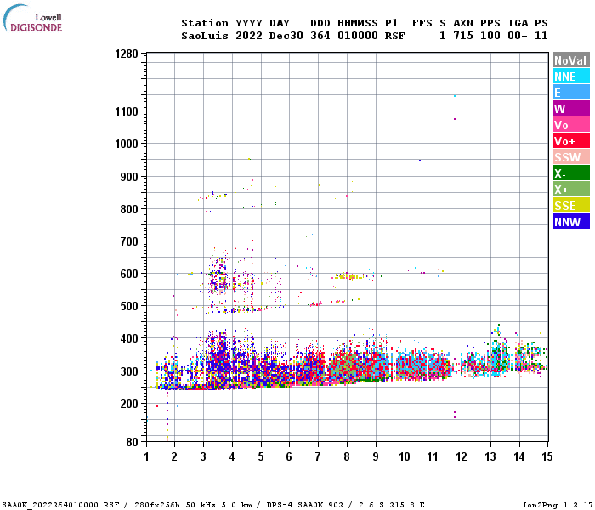Click the PS value 11 in header
595x510 pixels.
pos(541,36)
